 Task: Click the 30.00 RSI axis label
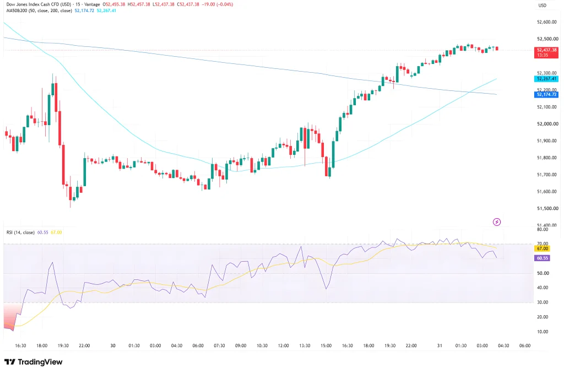pos(543,302)
